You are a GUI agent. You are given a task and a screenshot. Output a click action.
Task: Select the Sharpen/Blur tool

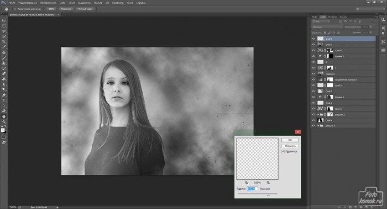[4, 84]
